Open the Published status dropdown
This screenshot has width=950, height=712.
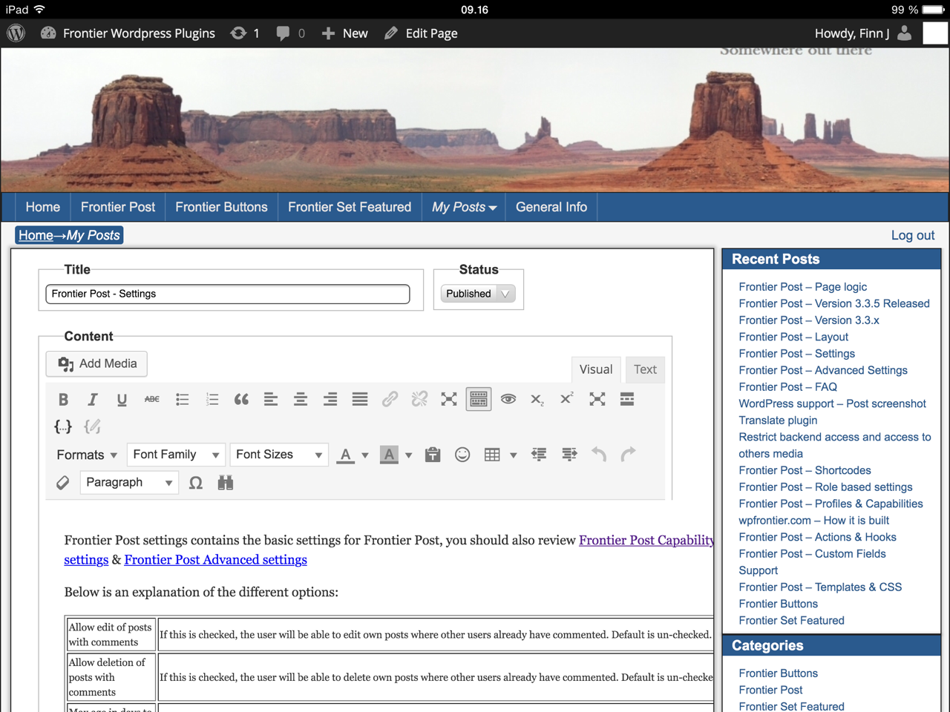pos(479,294)
